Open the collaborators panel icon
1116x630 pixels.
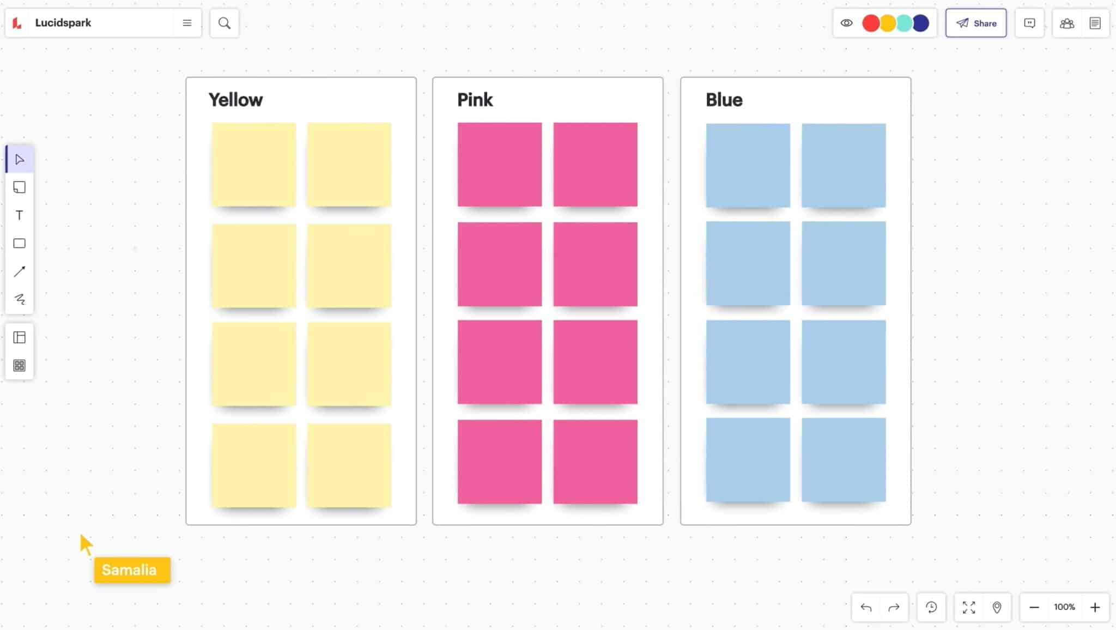(1066, 23)
